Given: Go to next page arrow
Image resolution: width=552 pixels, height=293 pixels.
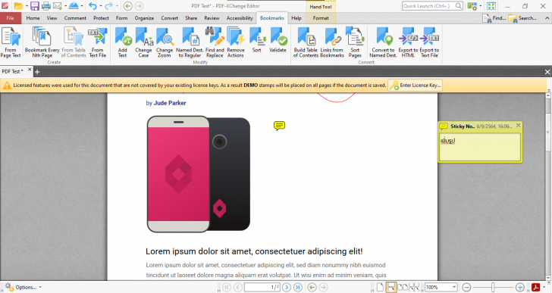Looking at the screenshot, I should click(287, 288).
